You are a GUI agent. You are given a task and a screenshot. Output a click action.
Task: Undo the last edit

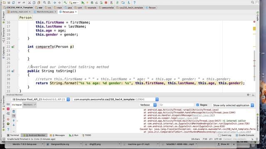19,2
